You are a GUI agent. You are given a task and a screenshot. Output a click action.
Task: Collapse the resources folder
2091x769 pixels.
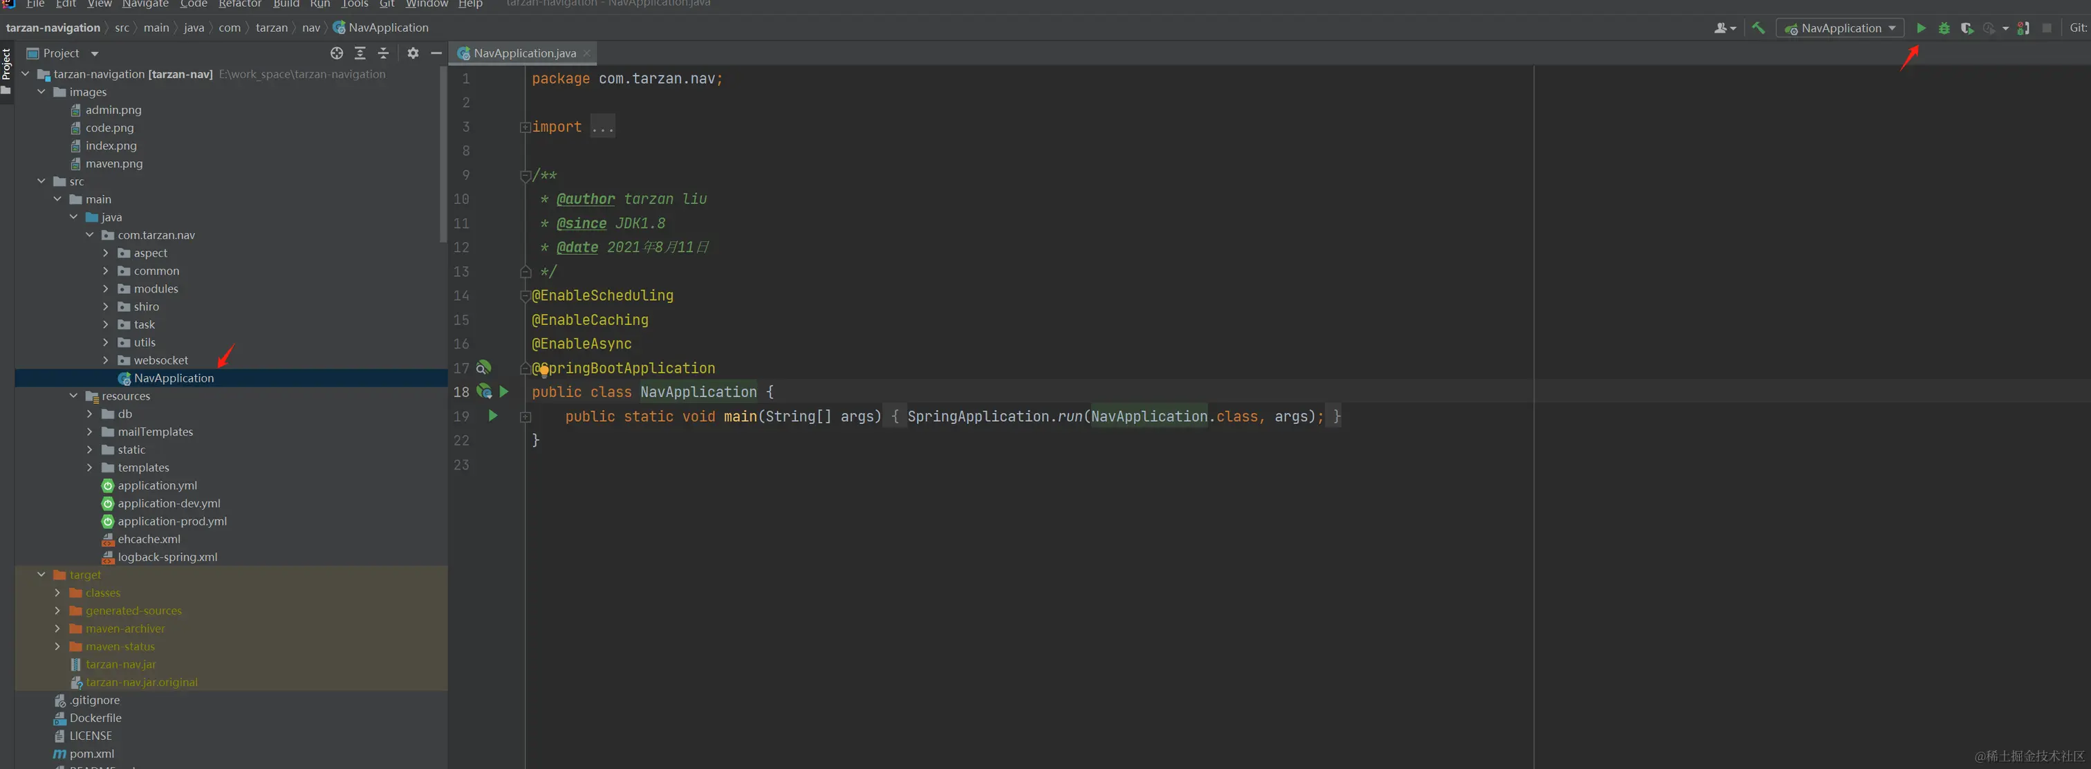(x=73, y=396)
